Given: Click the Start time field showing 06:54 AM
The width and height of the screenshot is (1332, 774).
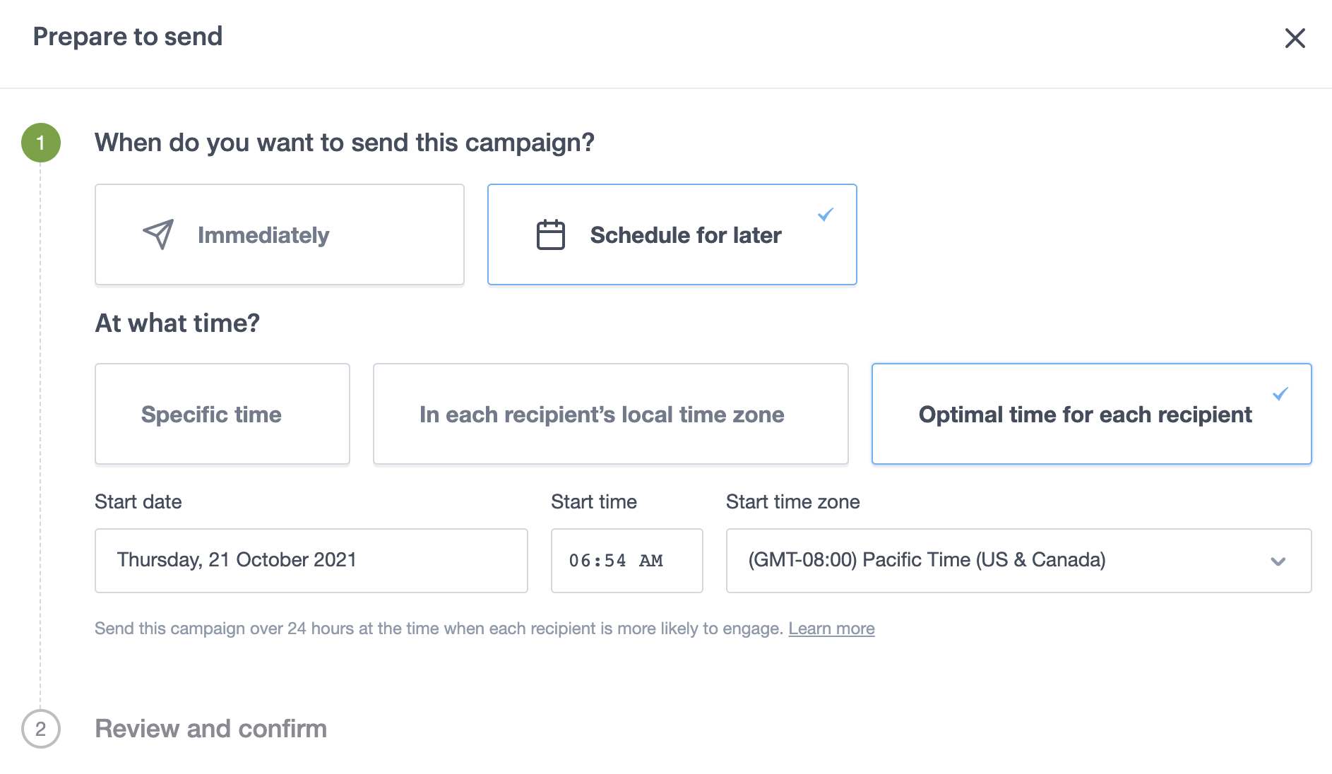Looking at the screenshot, I should (626, 560).
